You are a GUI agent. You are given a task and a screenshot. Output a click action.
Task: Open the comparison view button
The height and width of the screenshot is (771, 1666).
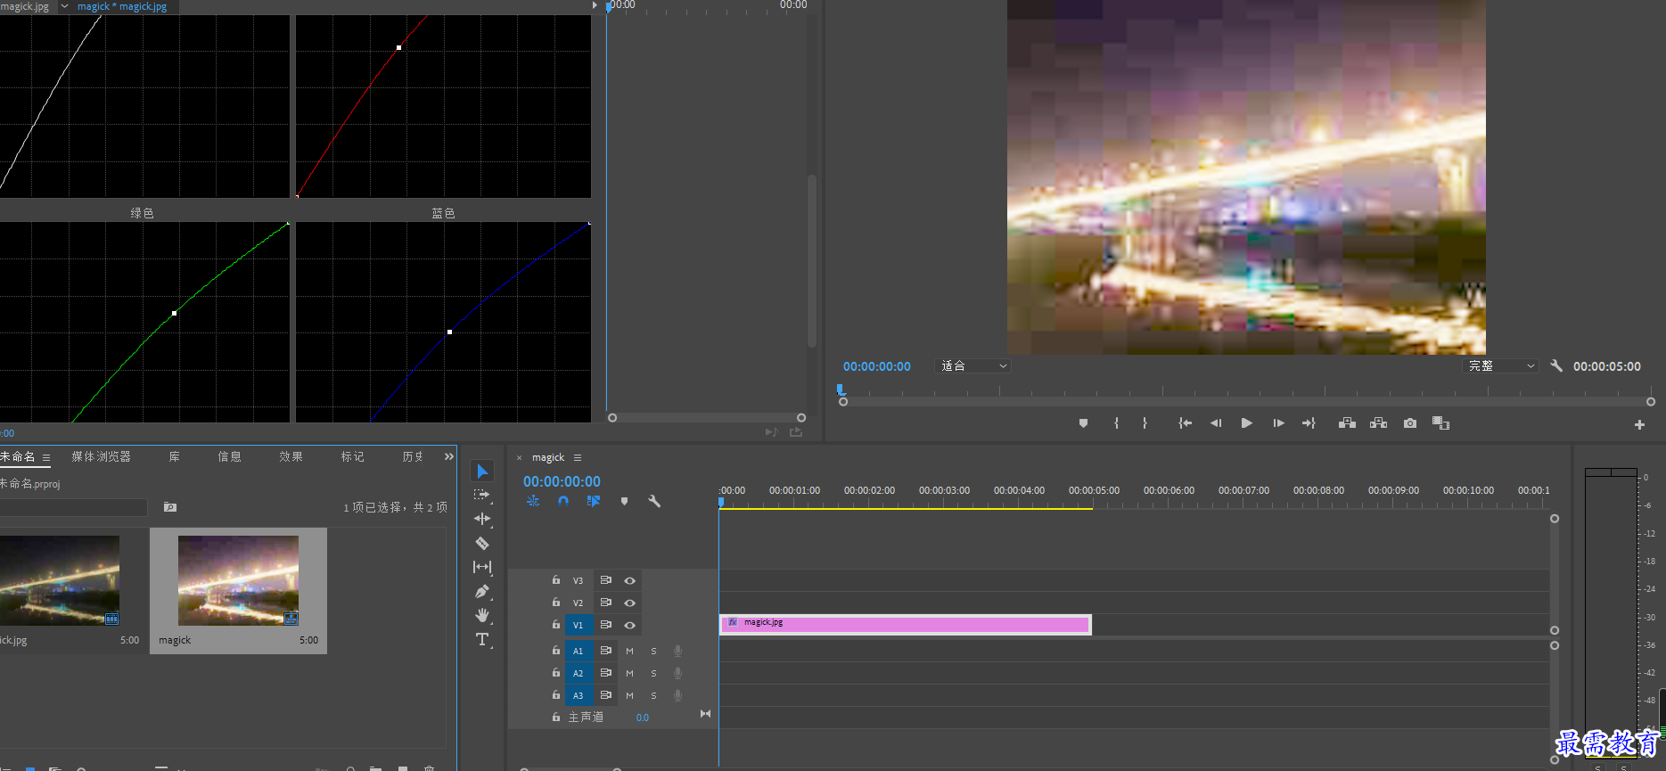coord(1440,423)
